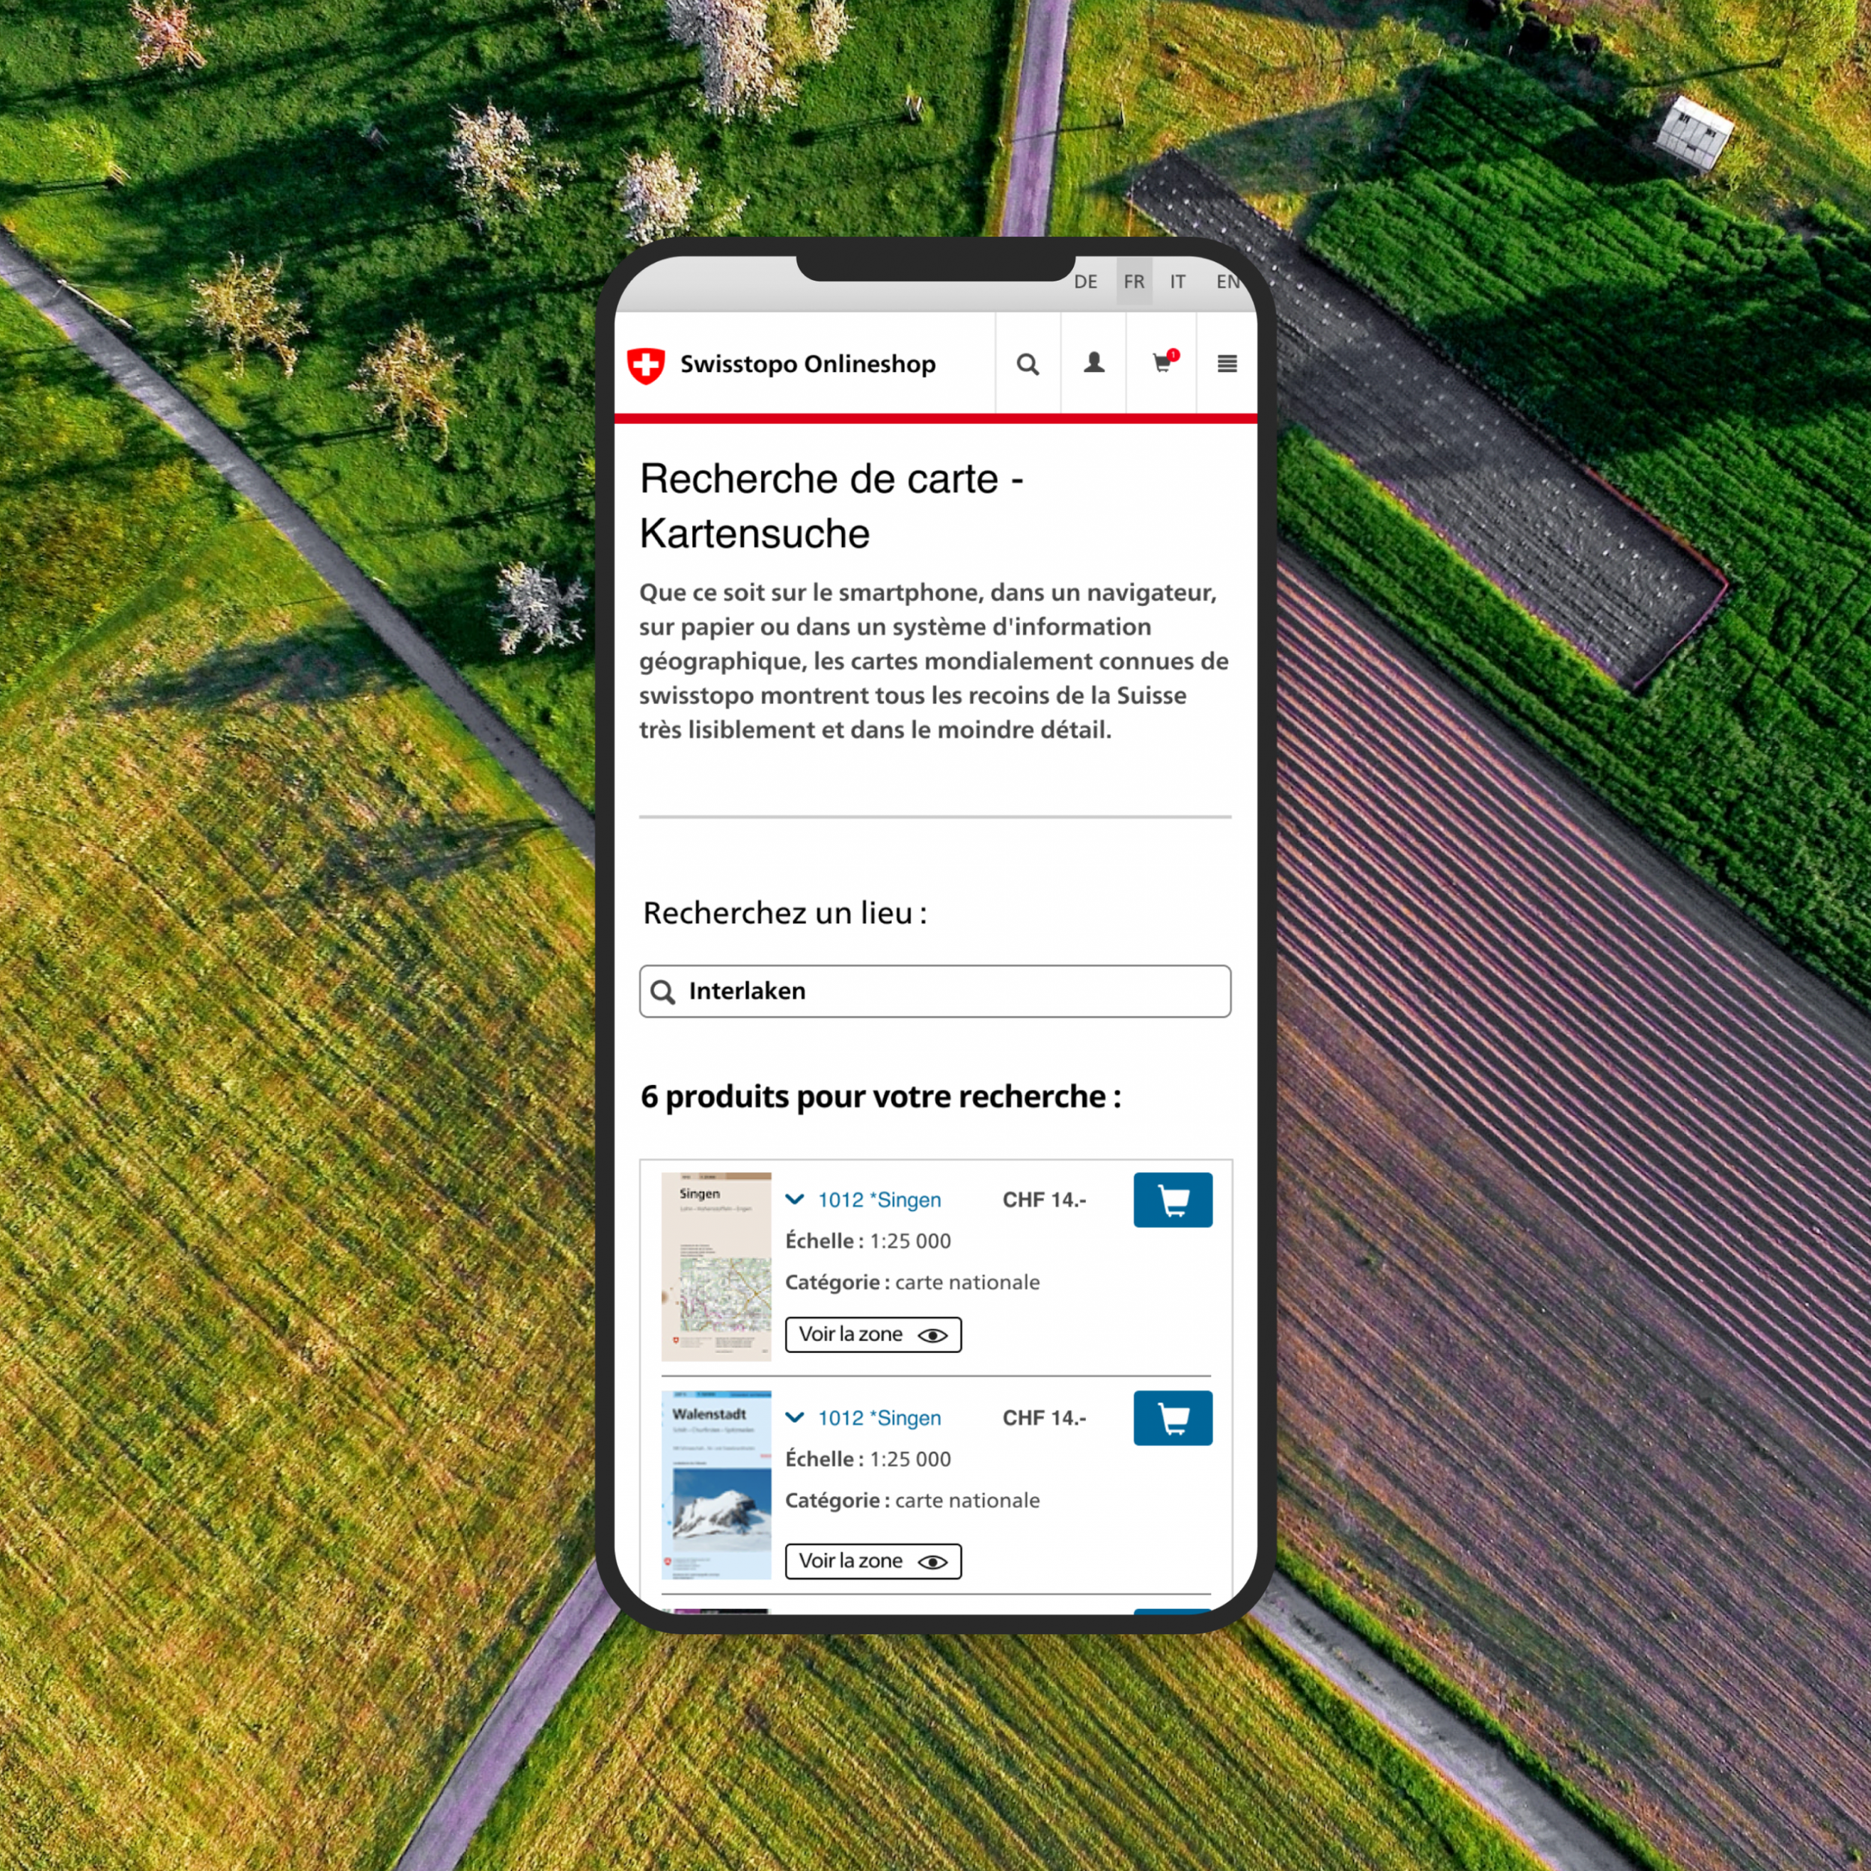Show zone for the Walenstadt map
1871x1871 pixels.
(x=873, y=1561)
